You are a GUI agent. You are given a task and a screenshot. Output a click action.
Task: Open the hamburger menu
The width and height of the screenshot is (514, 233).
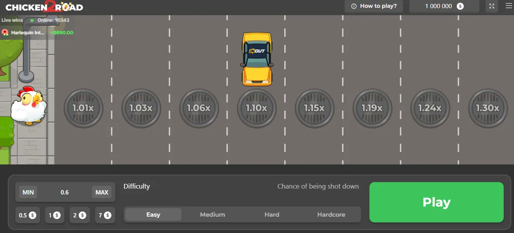(x=509, y=6)
